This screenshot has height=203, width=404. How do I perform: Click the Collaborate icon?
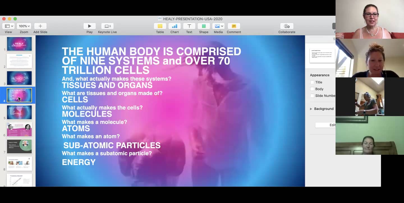click(x=287, y=26)
